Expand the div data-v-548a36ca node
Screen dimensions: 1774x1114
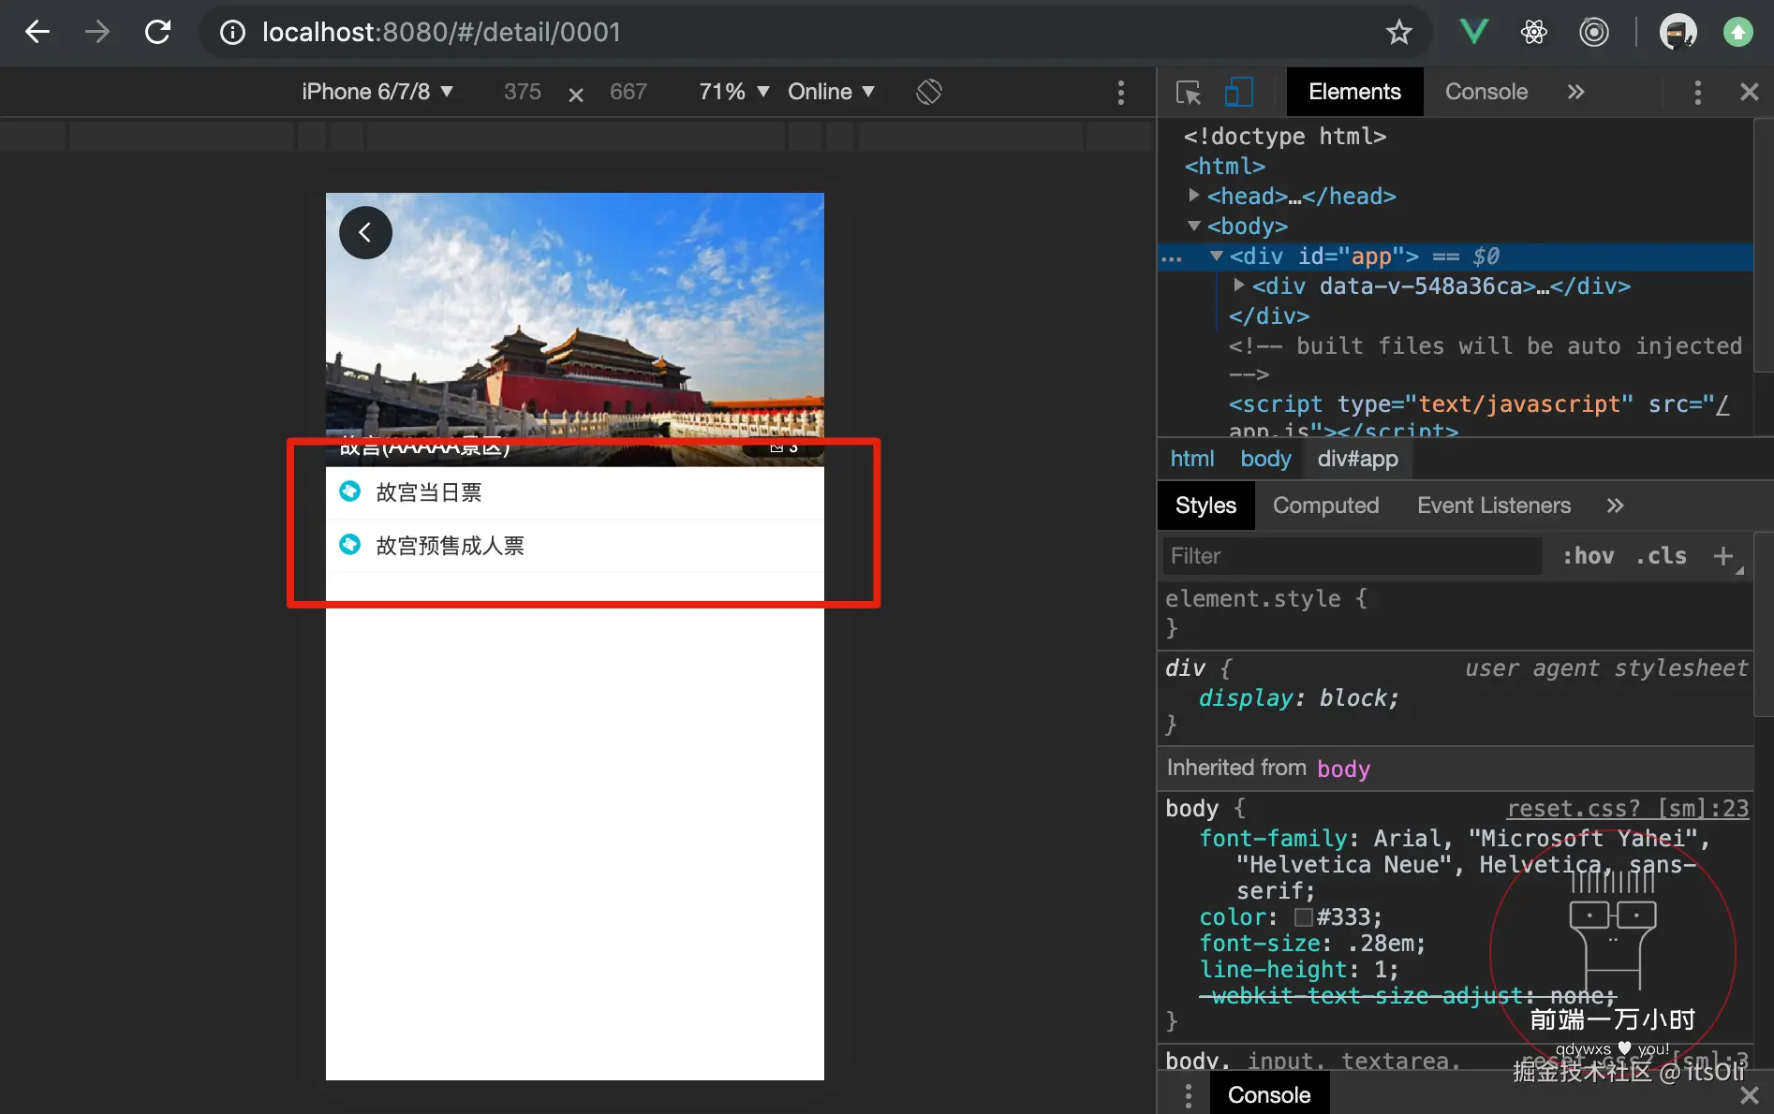1238,286
